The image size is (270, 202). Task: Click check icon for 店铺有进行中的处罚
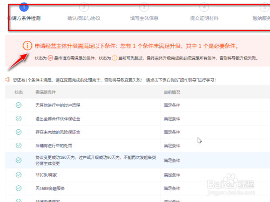[x=18, y=145]
